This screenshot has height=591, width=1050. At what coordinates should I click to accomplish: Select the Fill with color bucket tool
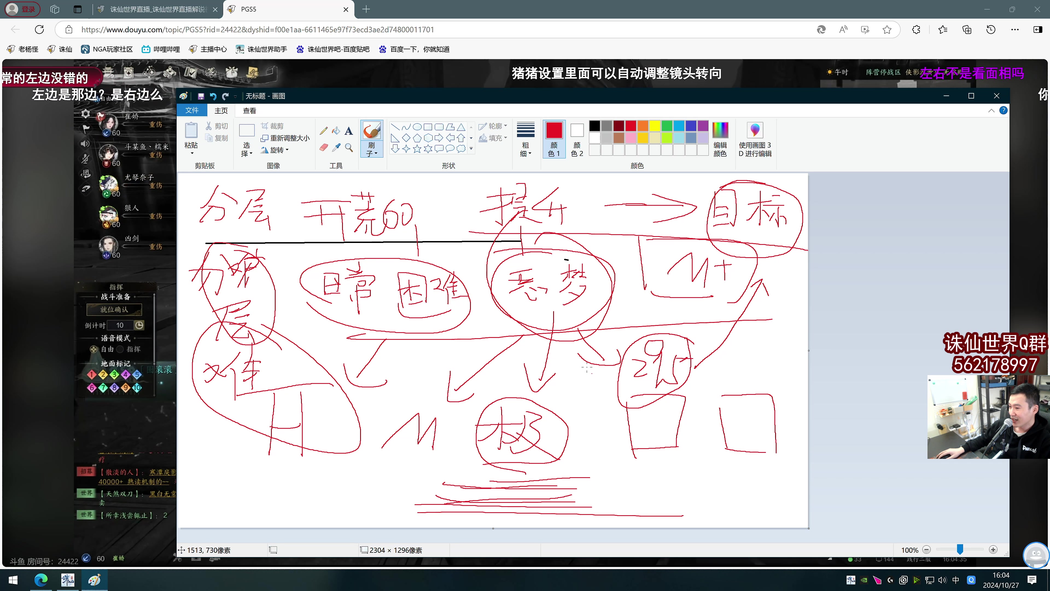pos(336,131)
